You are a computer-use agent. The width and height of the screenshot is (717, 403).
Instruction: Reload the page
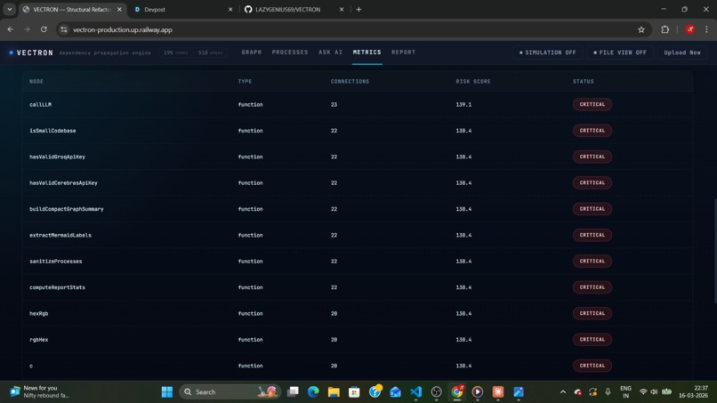click(x=44, y=29)
